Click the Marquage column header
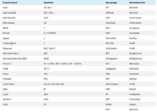 pyautogui.click(x=111, y=3)
